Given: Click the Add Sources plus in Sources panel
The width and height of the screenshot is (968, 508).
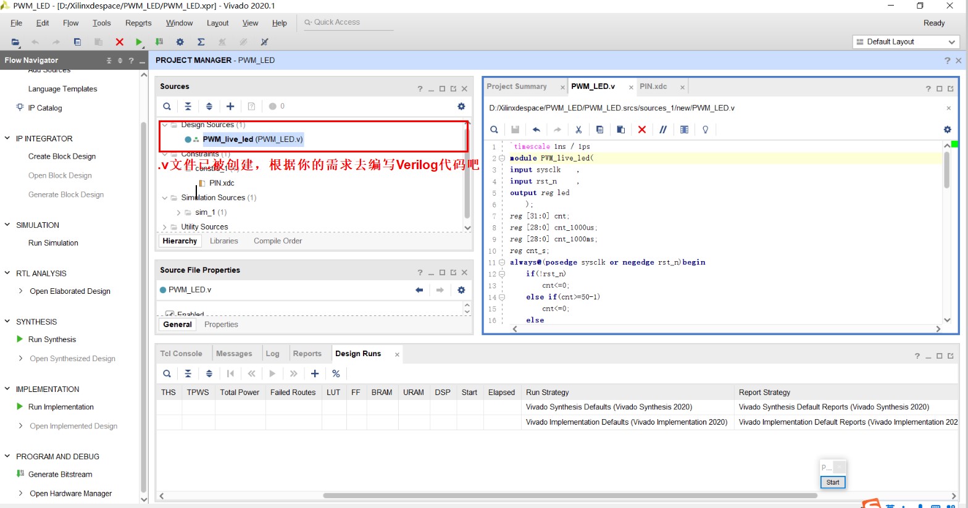Looking at the screenshot, I should pos(230,106).
